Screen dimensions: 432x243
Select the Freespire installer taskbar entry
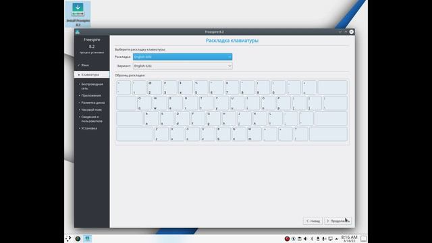pos(87,238)
